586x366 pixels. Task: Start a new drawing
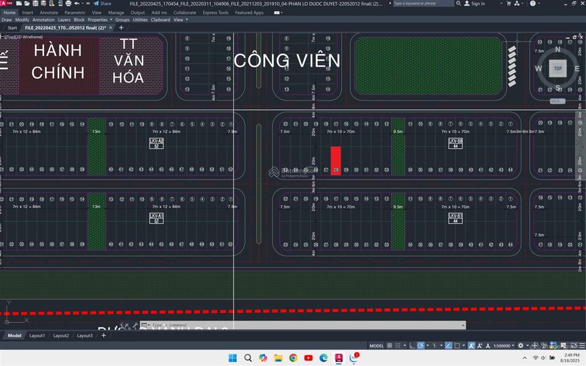(x=20, y=3)
